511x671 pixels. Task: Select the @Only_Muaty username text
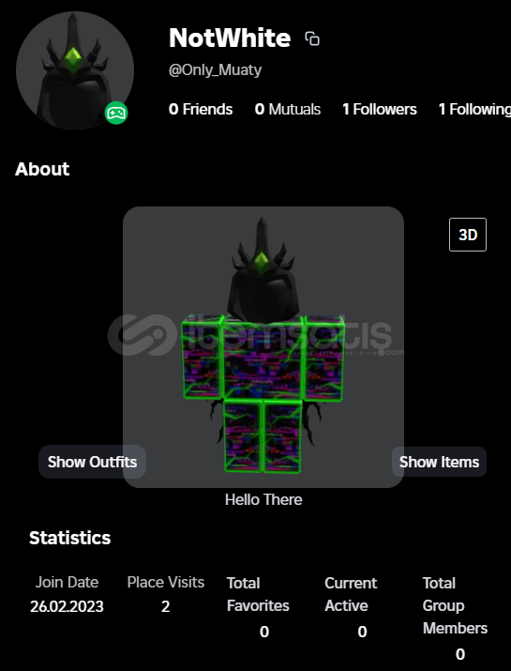215,69
